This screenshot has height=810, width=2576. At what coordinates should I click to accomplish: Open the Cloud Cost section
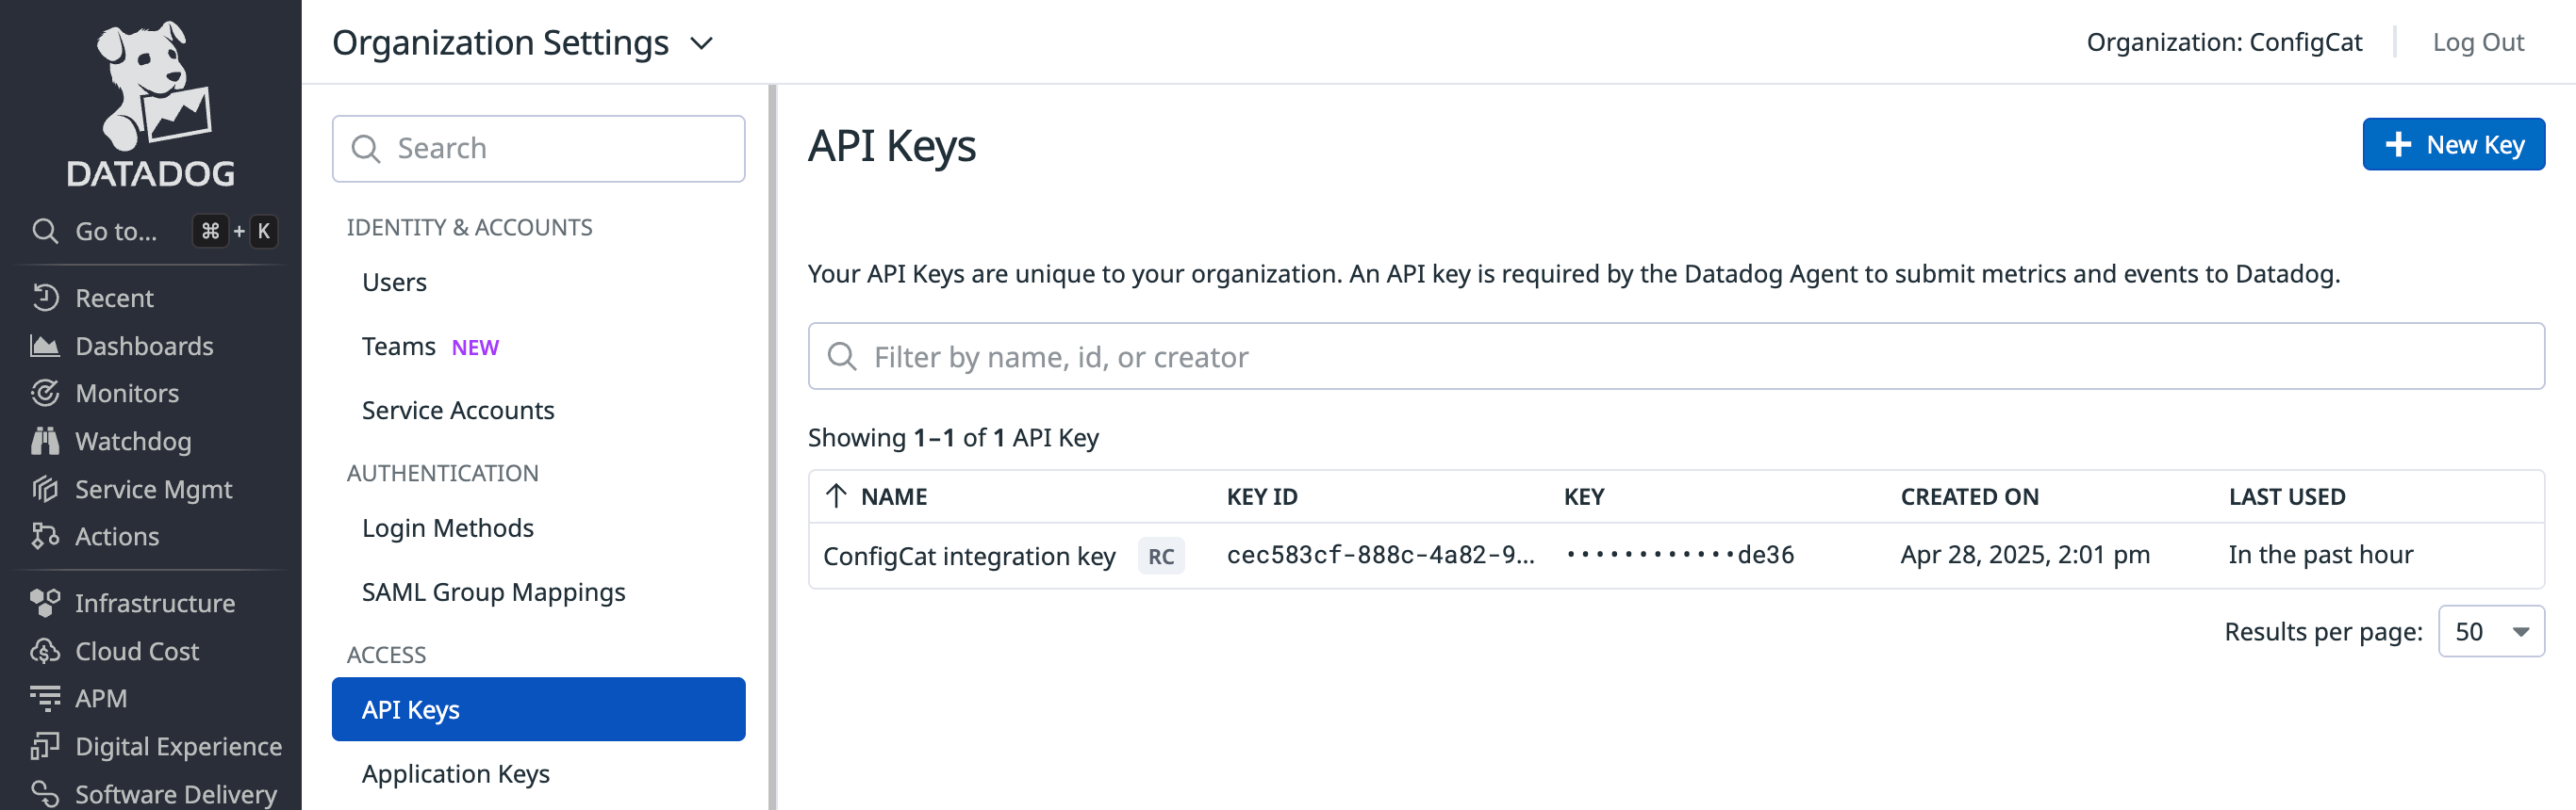[x=136, y=650]
